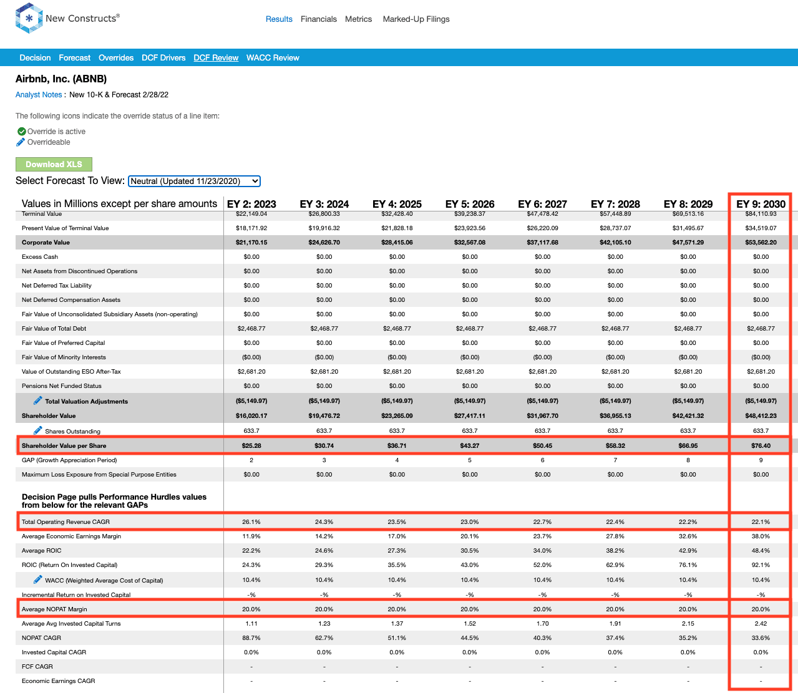798x693 pixels.
Task: Click the FCF CAGR row label
Action: pyautogui.click(x=37, y=667)
